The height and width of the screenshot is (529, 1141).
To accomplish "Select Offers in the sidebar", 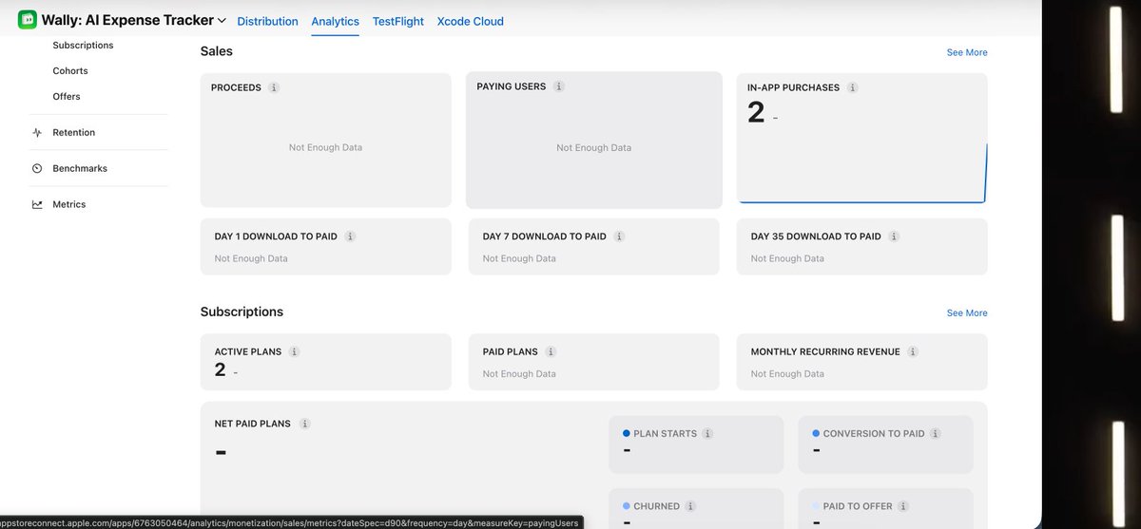I will tap(67, 97).
